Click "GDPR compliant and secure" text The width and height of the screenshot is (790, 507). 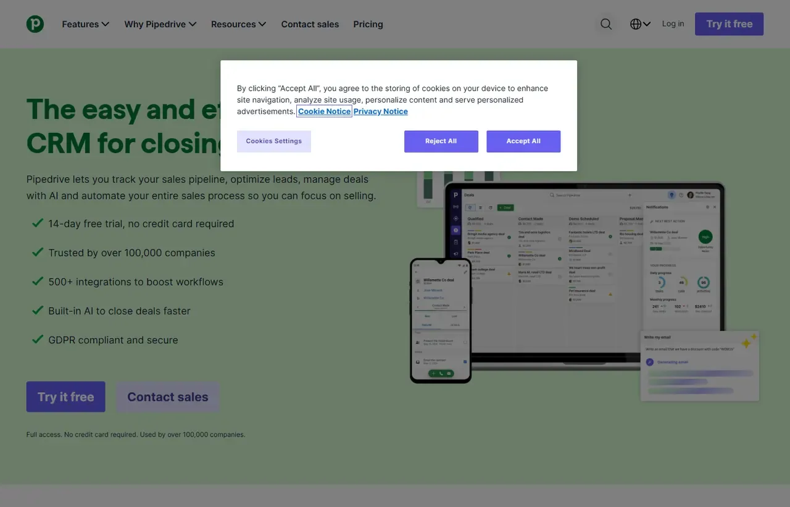click(113, 340)
